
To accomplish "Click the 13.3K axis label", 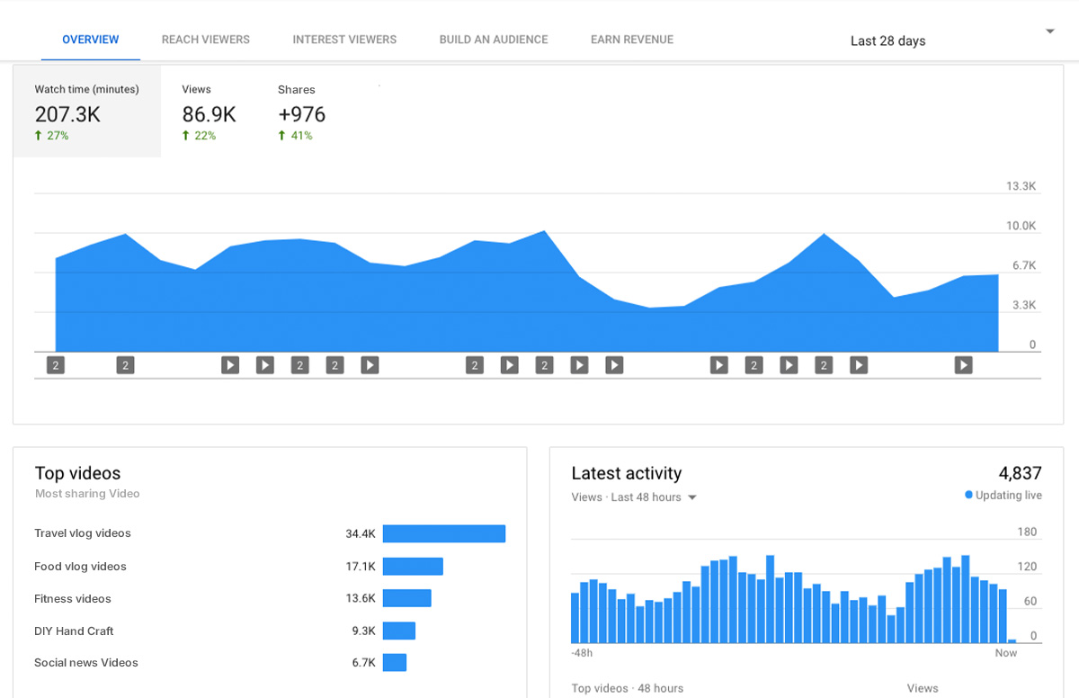I will [1021, 186].
